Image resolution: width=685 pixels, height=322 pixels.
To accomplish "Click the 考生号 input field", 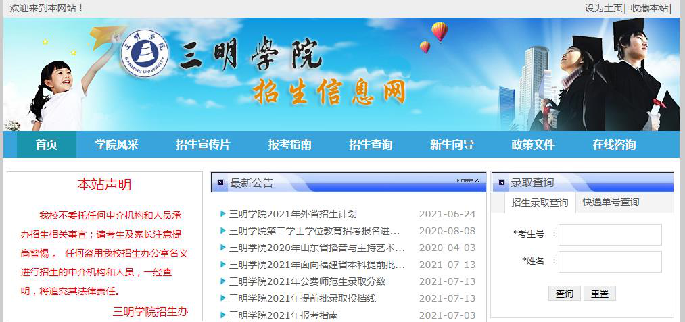I will (x=610, y=235).
